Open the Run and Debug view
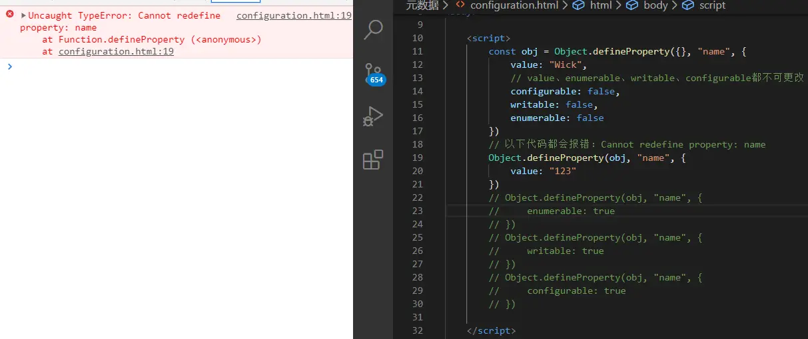Screen dimensions: 808x339 (373, 116)
